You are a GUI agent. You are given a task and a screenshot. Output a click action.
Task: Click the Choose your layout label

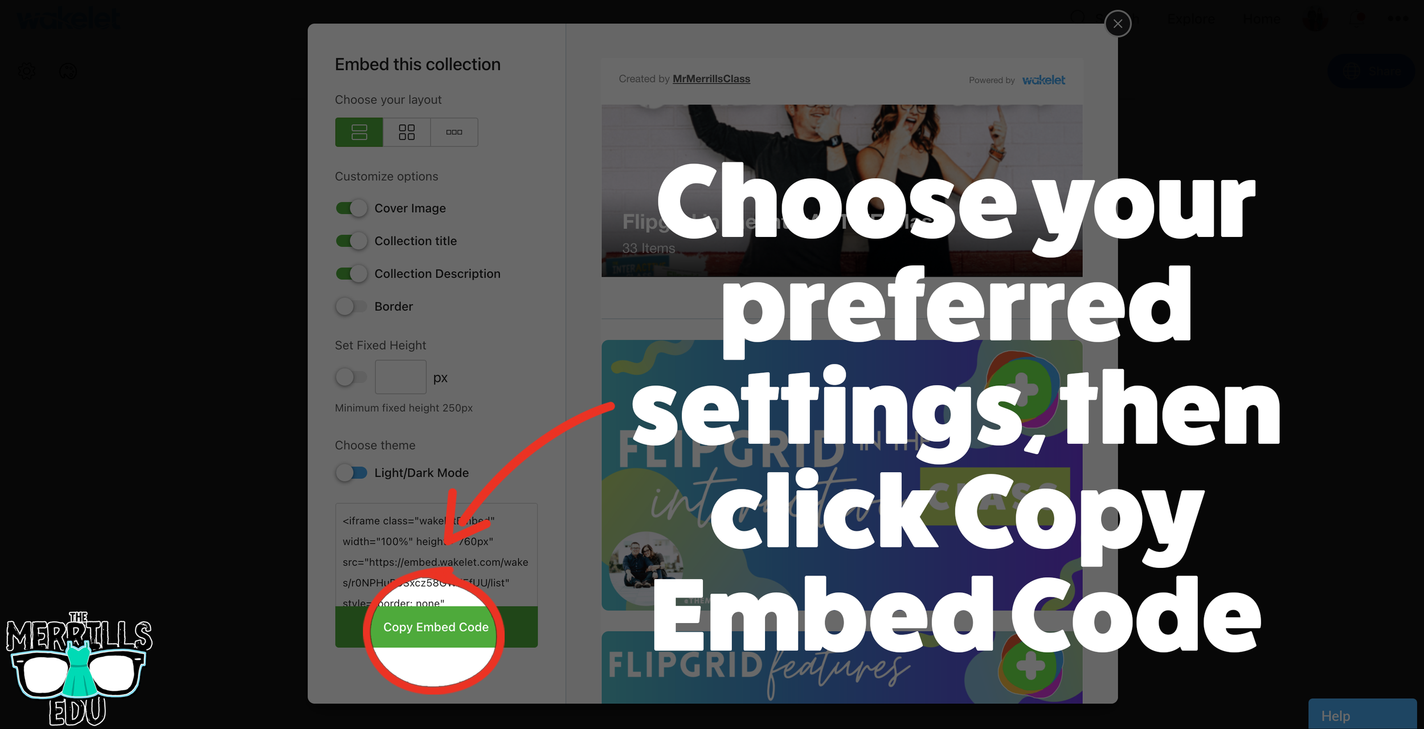pyautogui.click(x=387, y=100)
